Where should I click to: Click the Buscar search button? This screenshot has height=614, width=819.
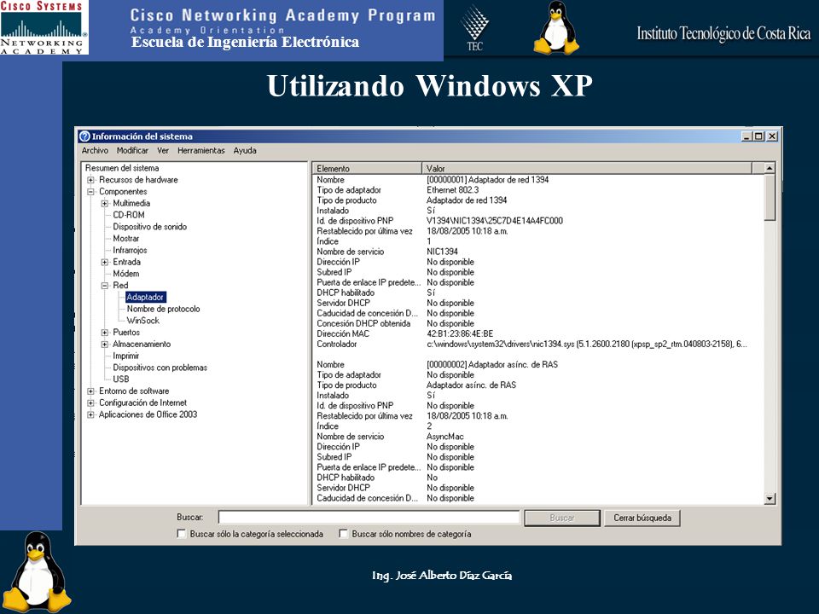tap(562, 518)
